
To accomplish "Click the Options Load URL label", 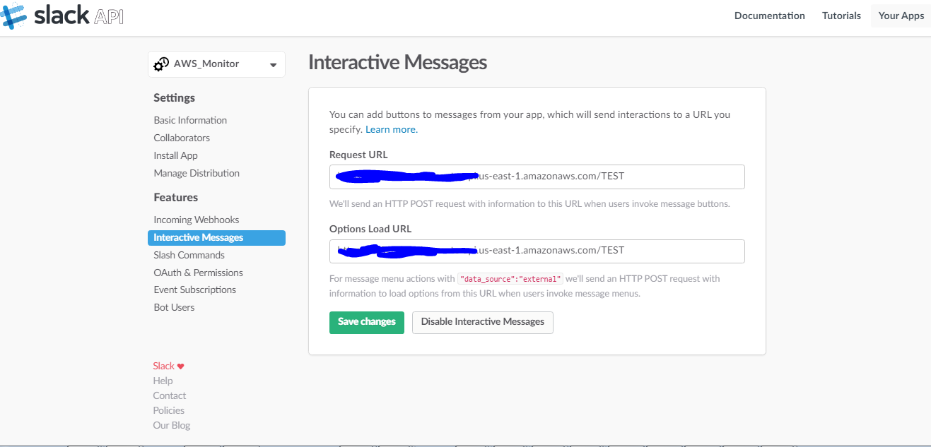I will (x=370, y=229).
